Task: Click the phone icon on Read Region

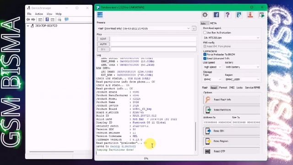Action: coord(208,141)
